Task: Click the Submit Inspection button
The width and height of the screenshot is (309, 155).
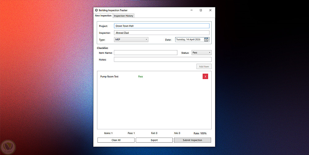Action: [192, 140]
